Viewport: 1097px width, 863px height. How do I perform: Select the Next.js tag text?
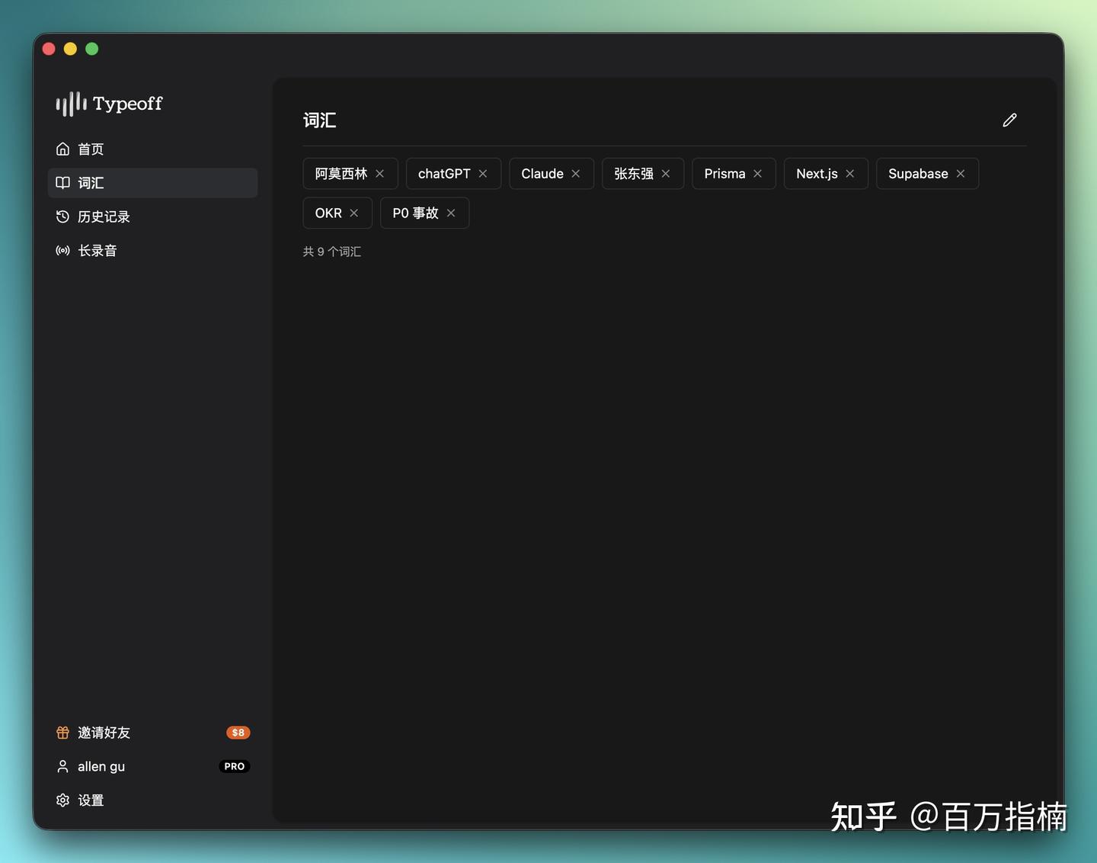pyautogui.click(x=817, y=174)
